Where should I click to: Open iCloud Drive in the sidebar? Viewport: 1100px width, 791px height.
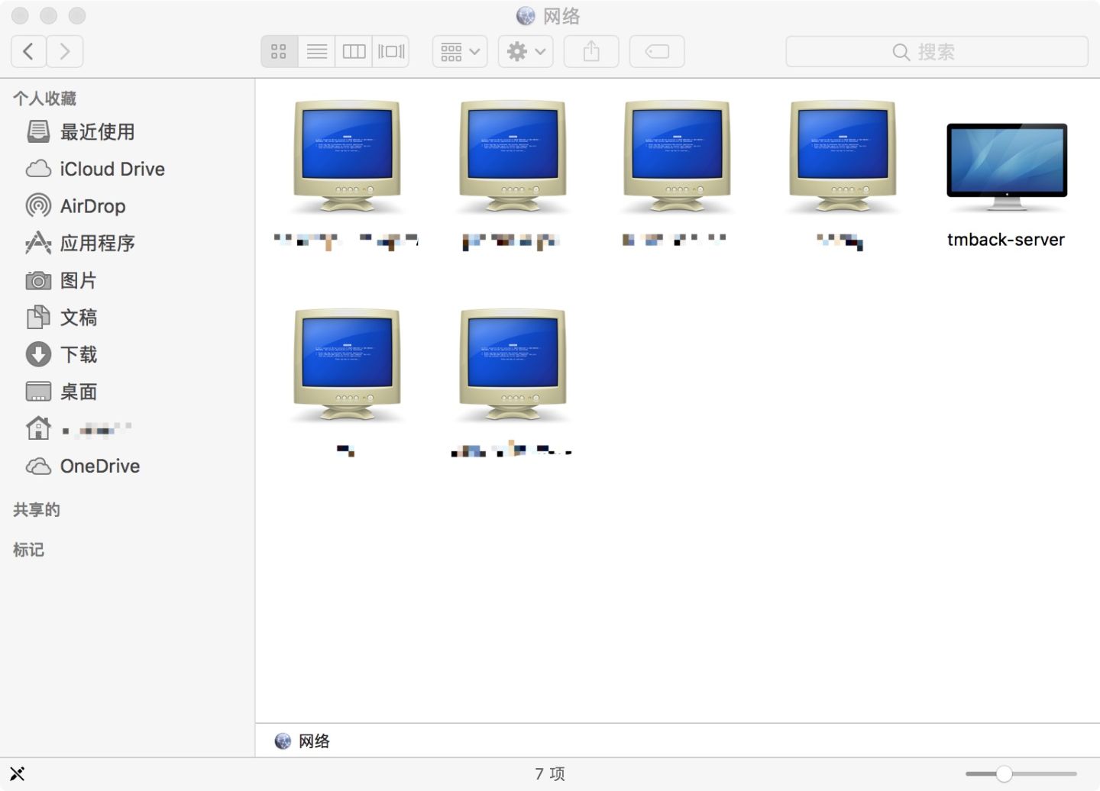[x=127, y=169]
